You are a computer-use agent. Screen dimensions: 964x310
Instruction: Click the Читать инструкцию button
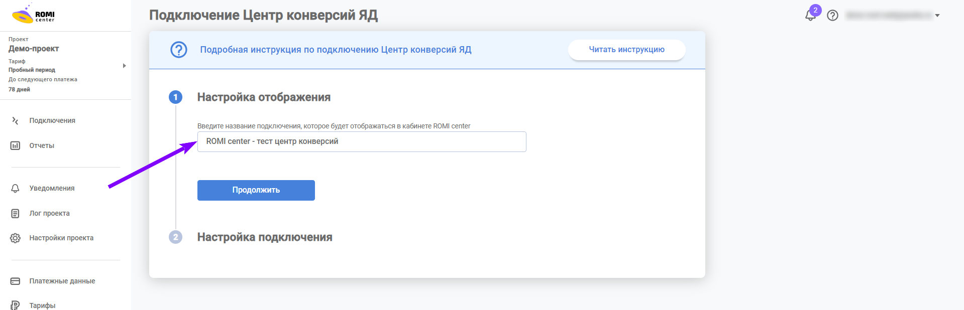pyautogui.click(x=627, y=50)
